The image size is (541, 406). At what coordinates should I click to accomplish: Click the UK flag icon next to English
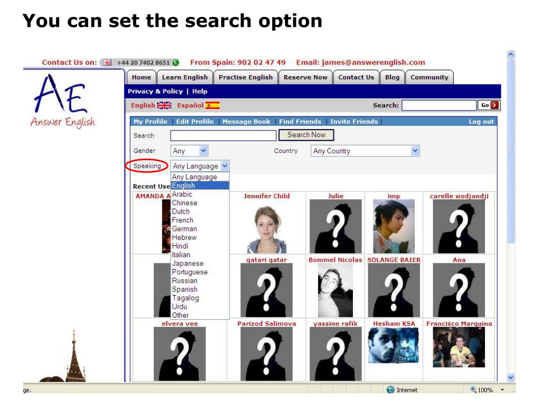click(x=164, y=105)
